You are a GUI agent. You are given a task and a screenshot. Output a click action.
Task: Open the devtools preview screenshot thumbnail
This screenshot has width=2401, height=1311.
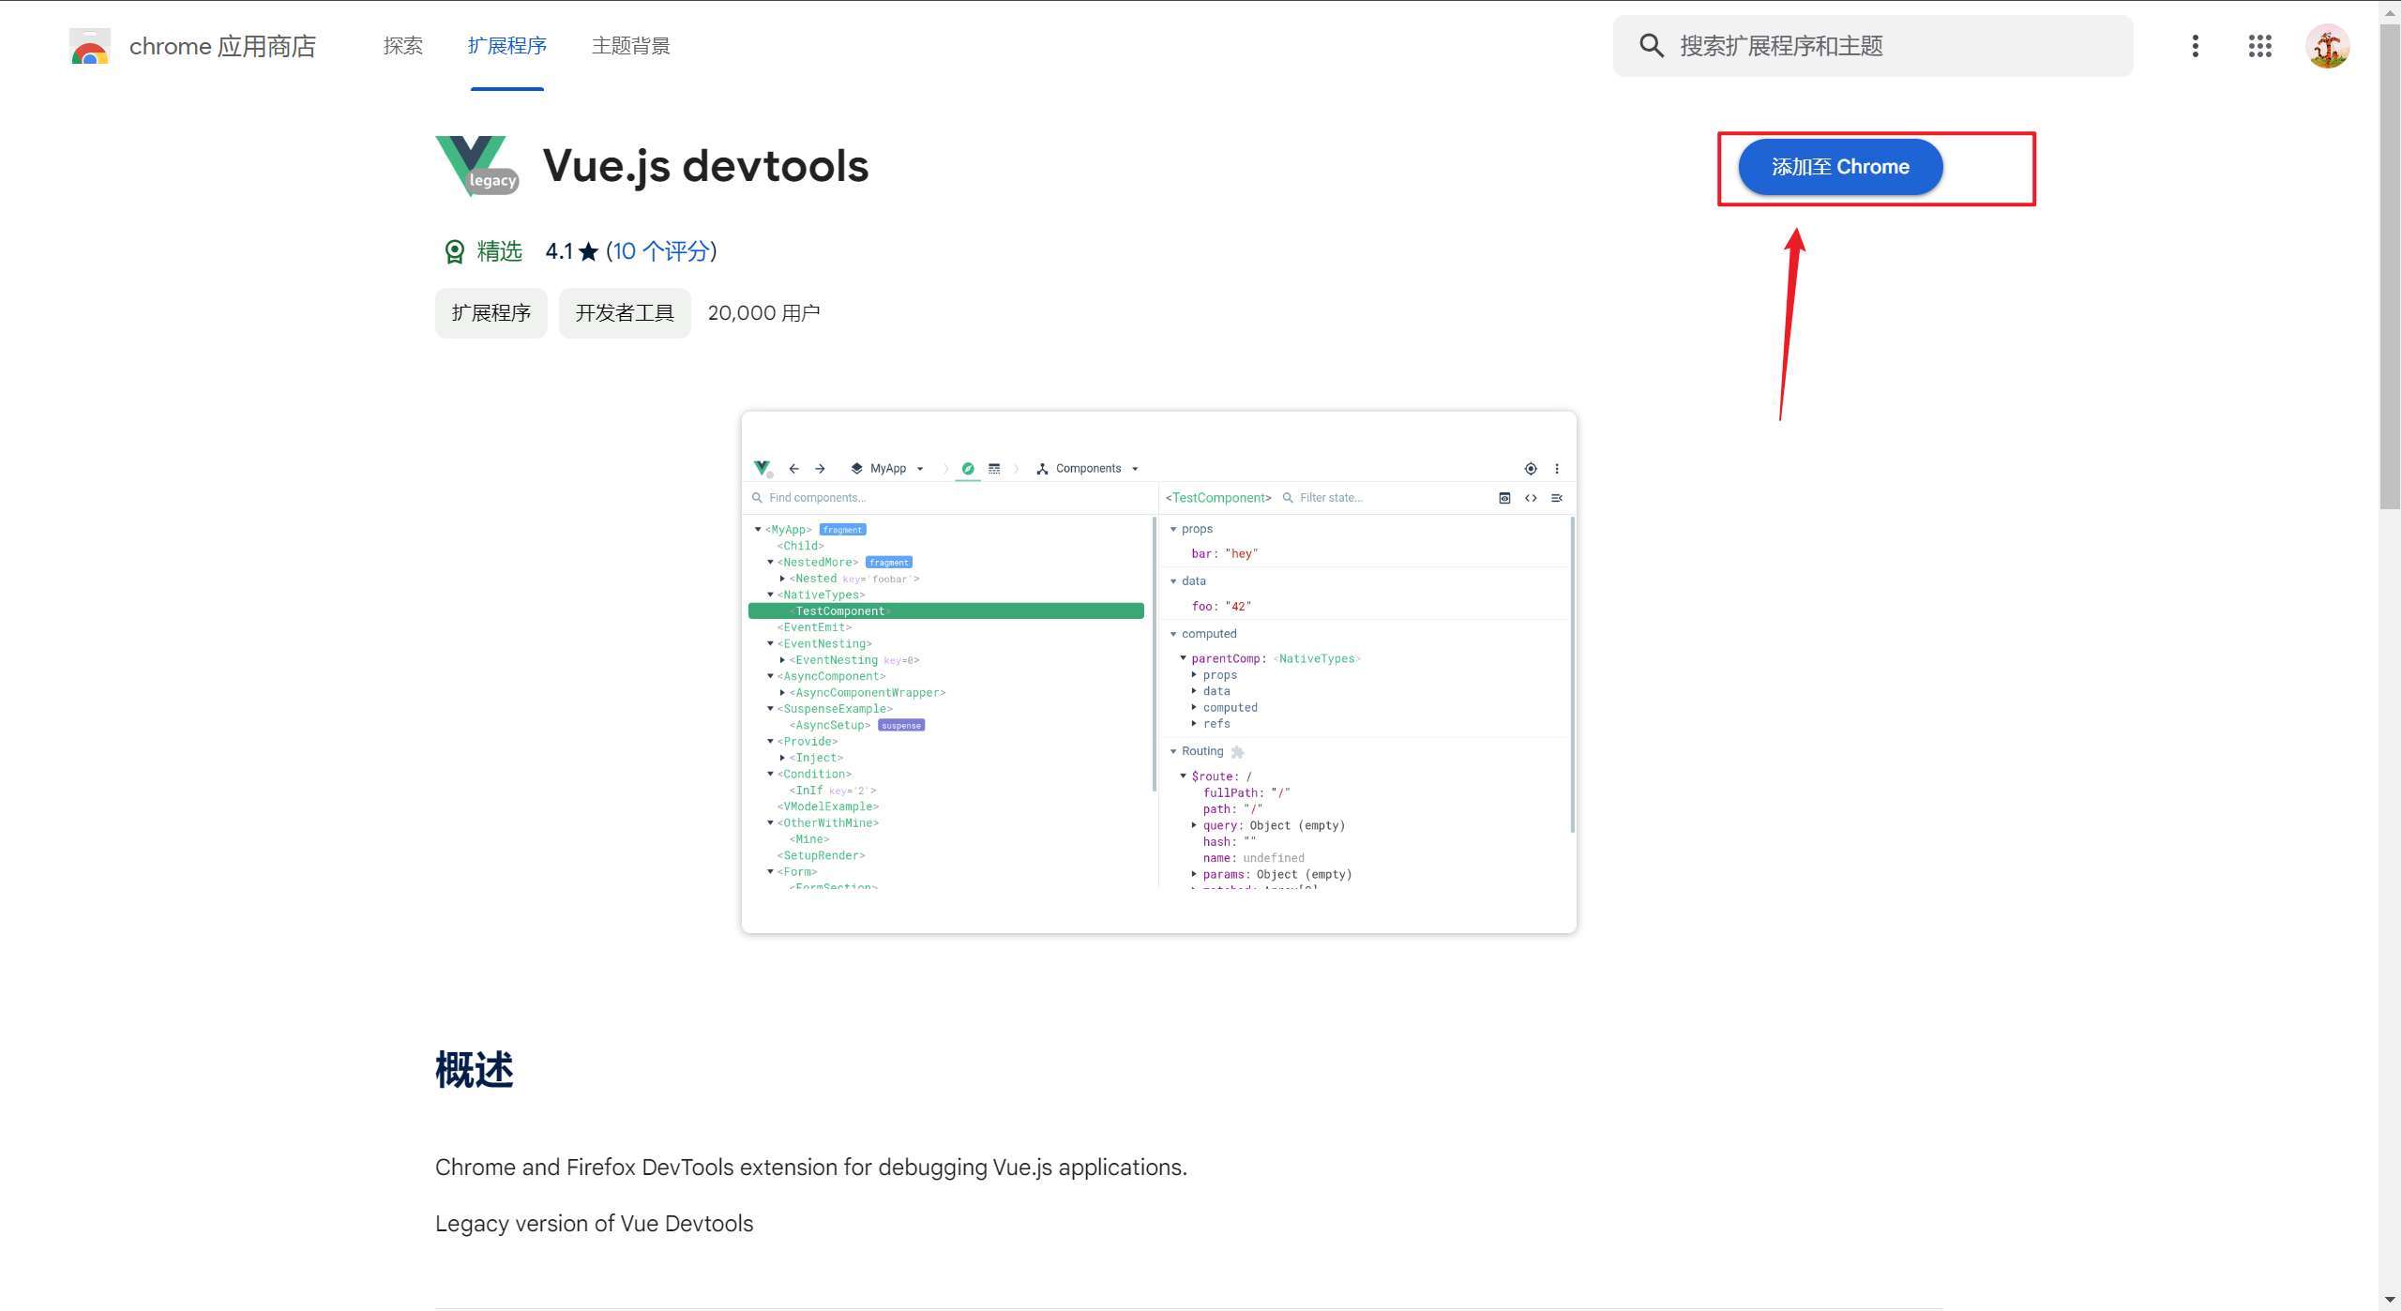click(x=1158, y=671)
